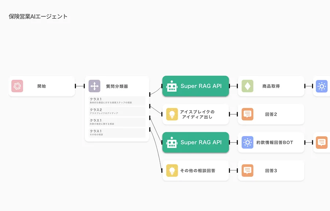Image resolution: width=330 pixels, height=211 pixels.
Task: Click lightbulb icon of その他の相談回答
Action: tap(172, 170)
